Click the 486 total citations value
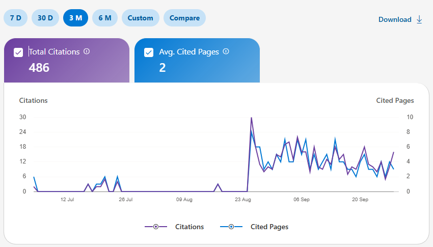Viewport: 433px width, 247px height. point(39,68)
